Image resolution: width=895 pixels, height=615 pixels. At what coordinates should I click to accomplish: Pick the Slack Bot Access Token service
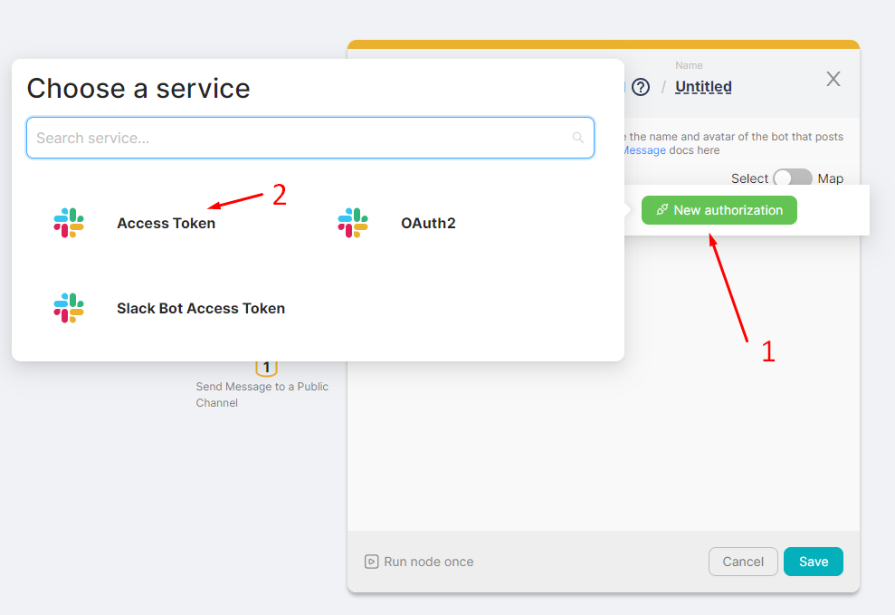(x=200, y=307)
